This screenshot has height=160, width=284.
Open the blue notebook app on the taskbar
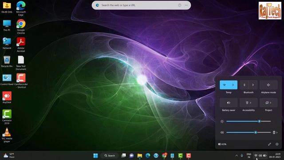[x=172, y=156]
